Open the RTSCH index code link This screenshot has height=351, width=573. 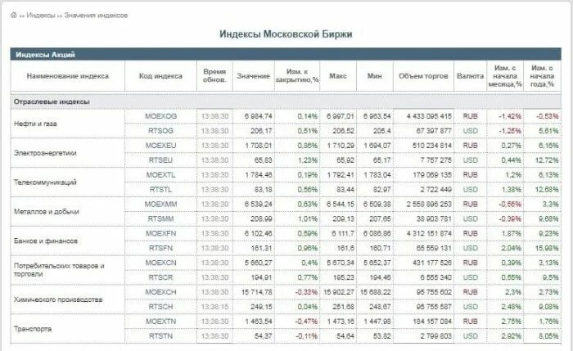click(160, 307)
